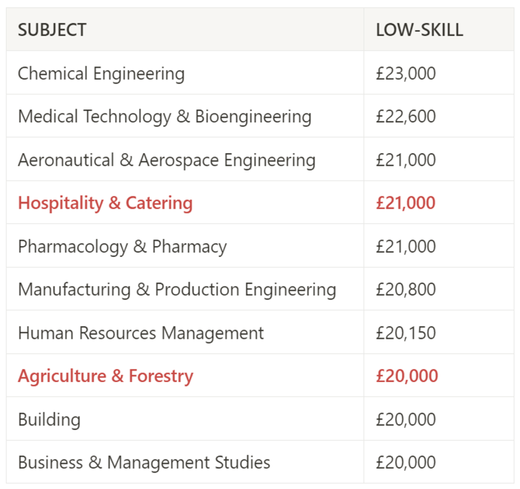
Task: Open the Hospitality & Catering link
Action: click(x=105, y=203)
